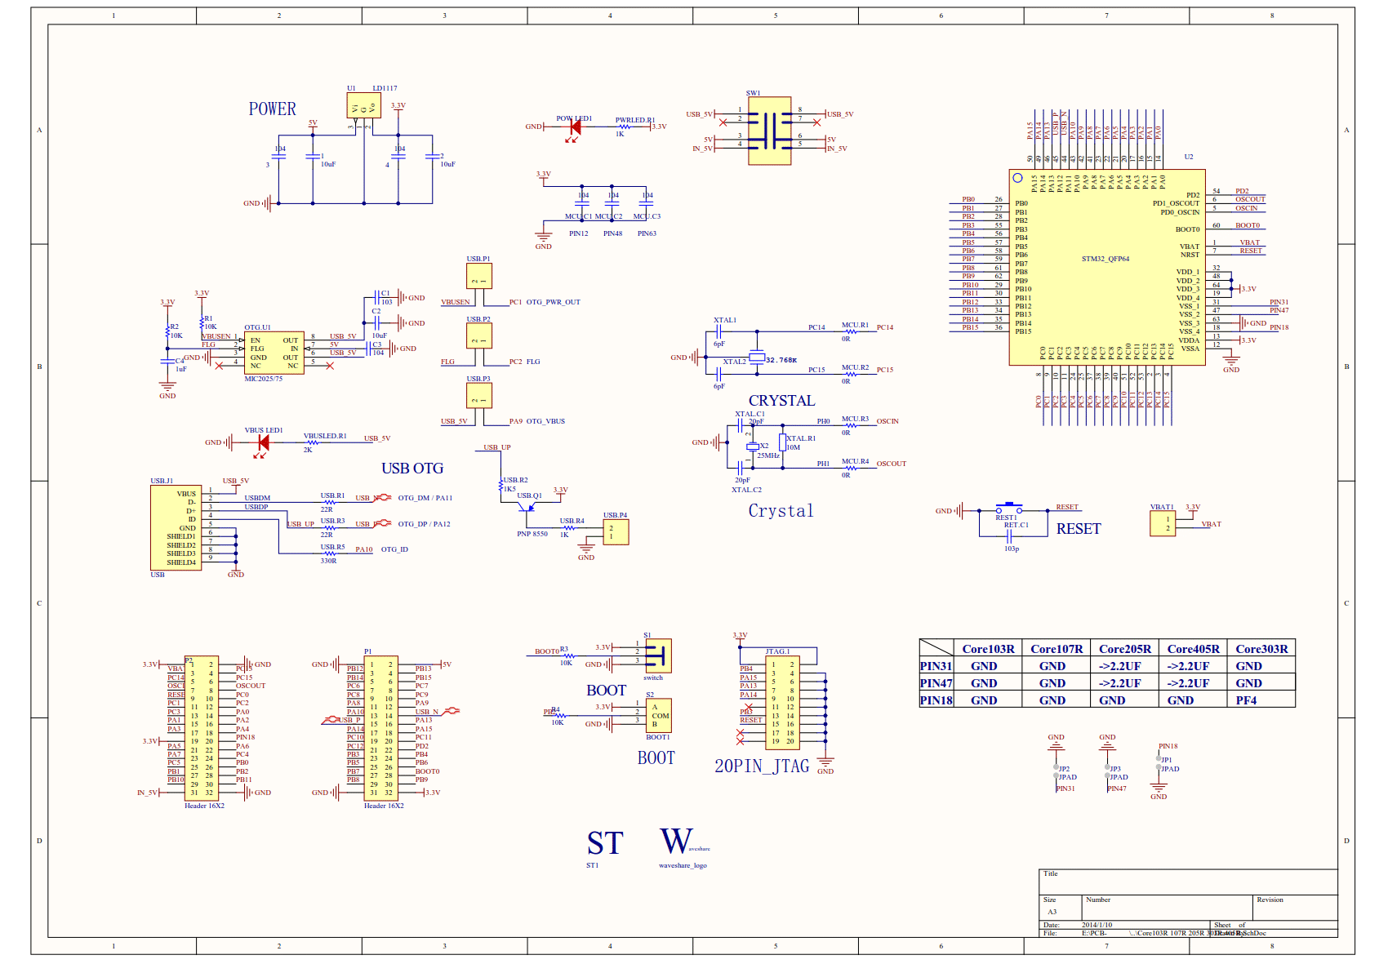Click the uppercase CRYSTAL heading

pyautogui.click(x=781, y=401)
